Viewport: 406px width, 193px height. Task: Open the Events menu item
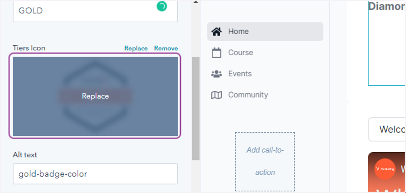pyautogui.click(x=265, y=74)
